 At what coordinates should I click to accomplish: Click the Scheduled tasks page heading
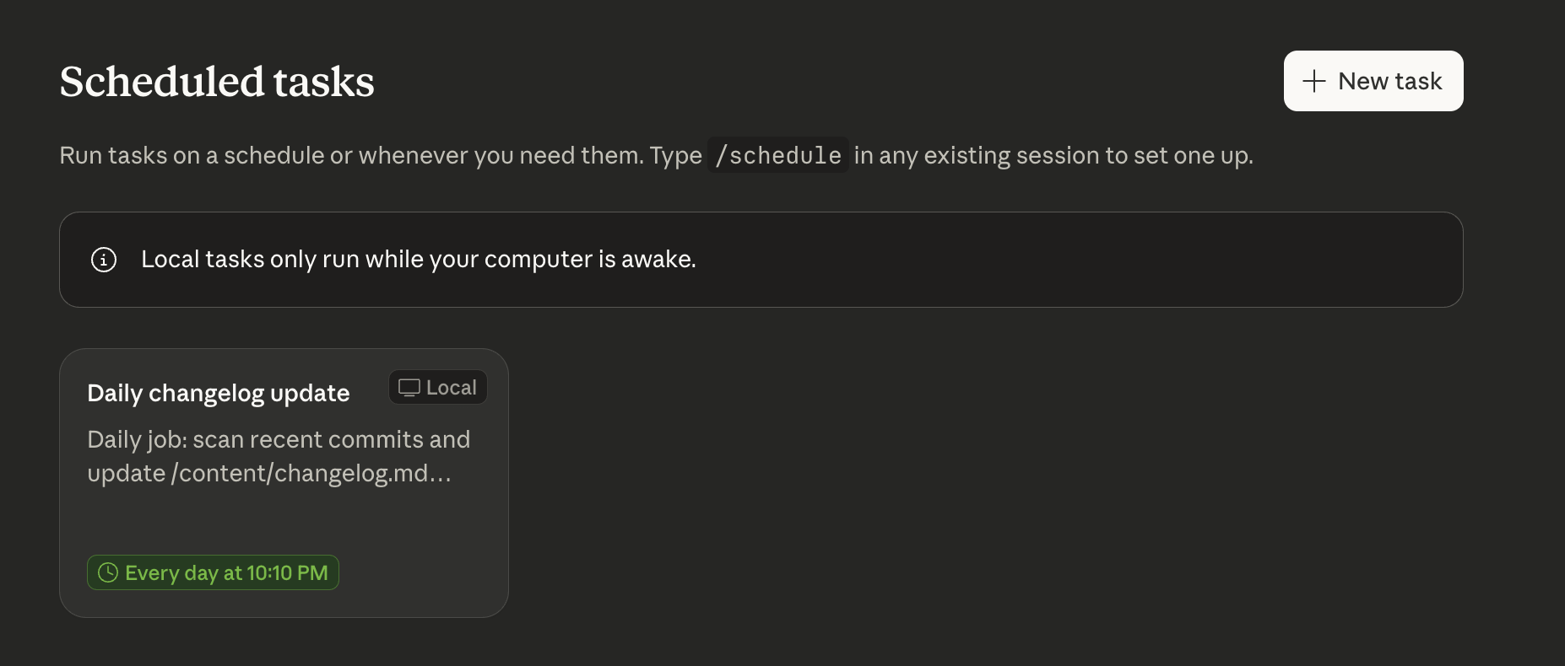tap(217, 81)
